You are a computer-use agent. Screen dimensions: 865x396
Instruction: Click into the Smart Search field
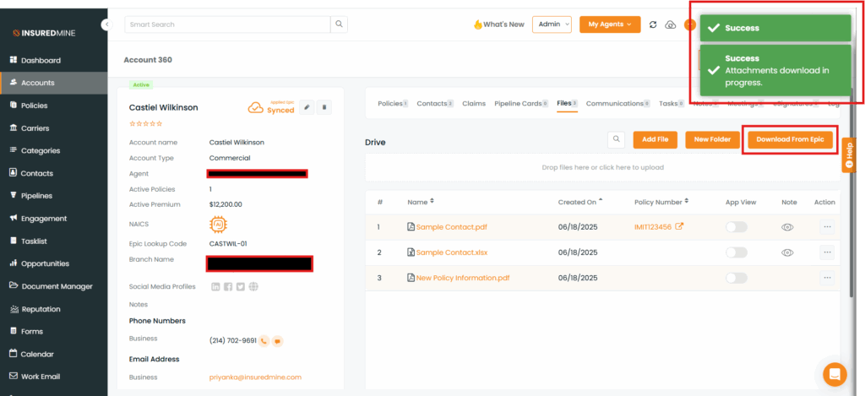click(227, 24)
